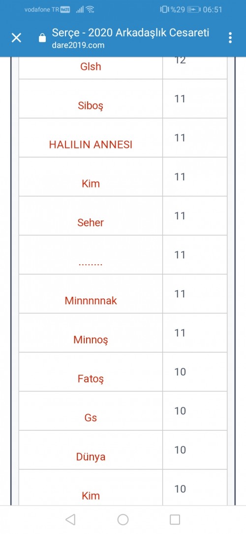Tap the Android home circle button

tap(123, 519)
